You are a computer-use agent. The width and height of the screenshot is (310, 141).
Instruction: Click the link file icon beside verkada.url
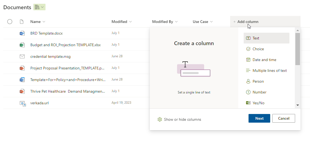click(x=22, y=103)
